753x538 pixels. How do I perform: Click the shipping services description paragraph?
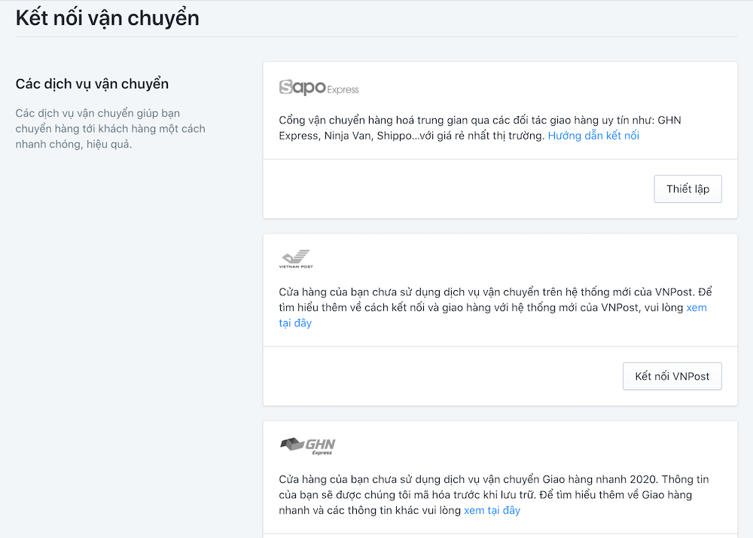point(110,129)
